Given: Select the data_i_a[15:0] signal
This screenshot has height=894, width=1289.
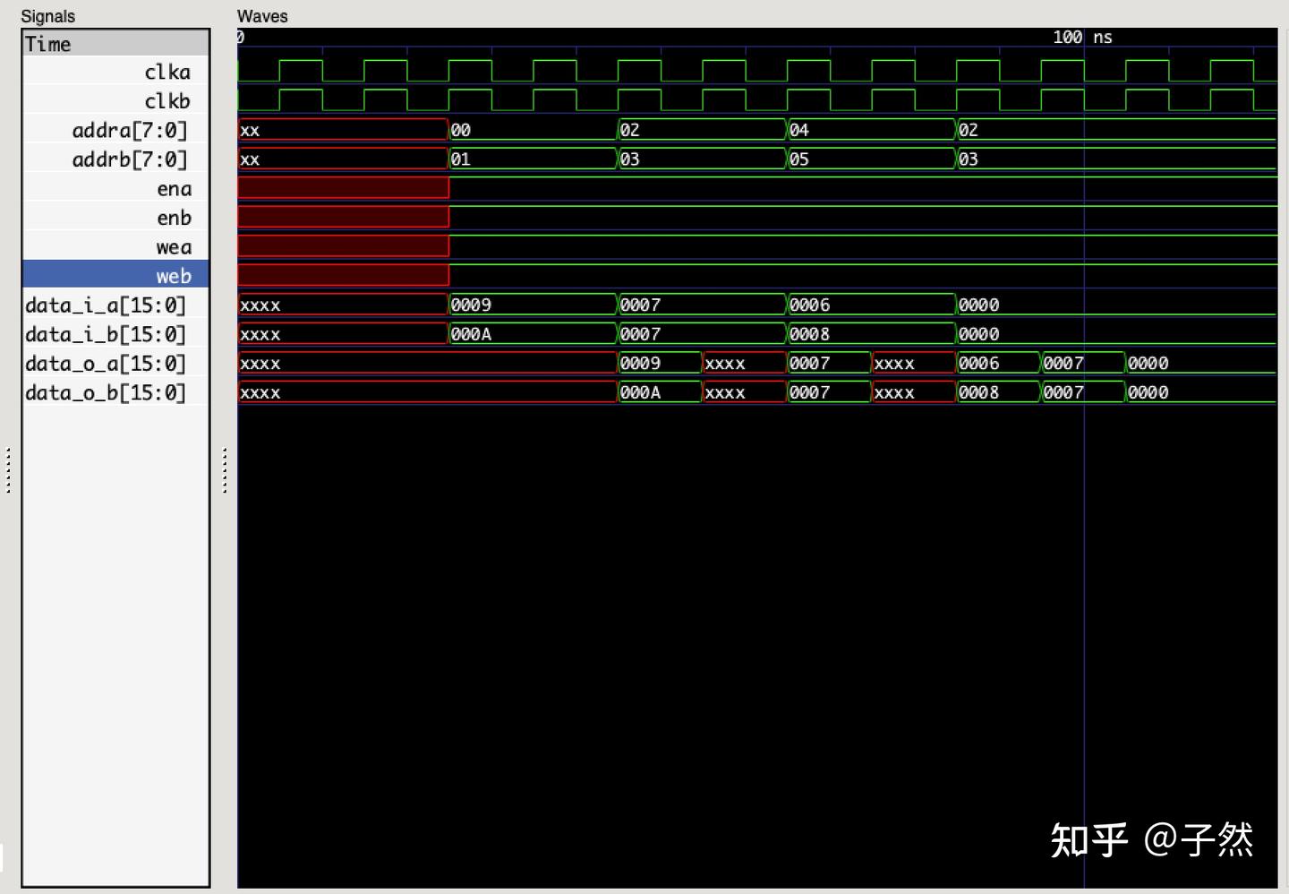Looking at the screenshot, I should pos(105,305).
